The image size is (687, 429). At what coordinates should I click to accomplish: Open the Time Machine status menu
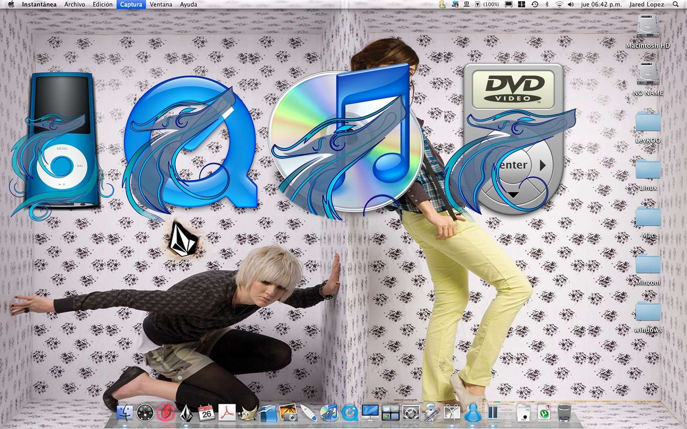[535, 4]
